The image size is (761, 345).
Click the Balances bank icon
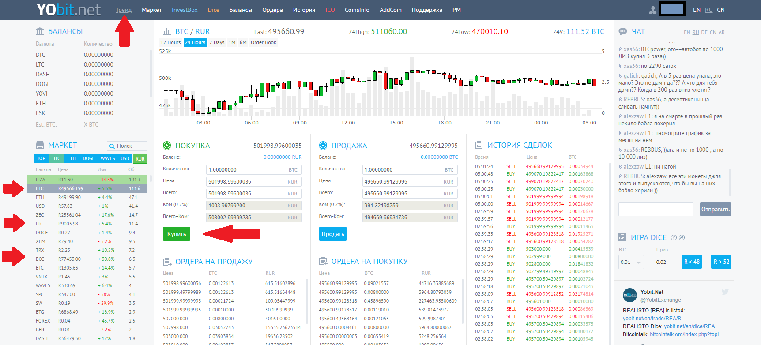click(40, 31)
